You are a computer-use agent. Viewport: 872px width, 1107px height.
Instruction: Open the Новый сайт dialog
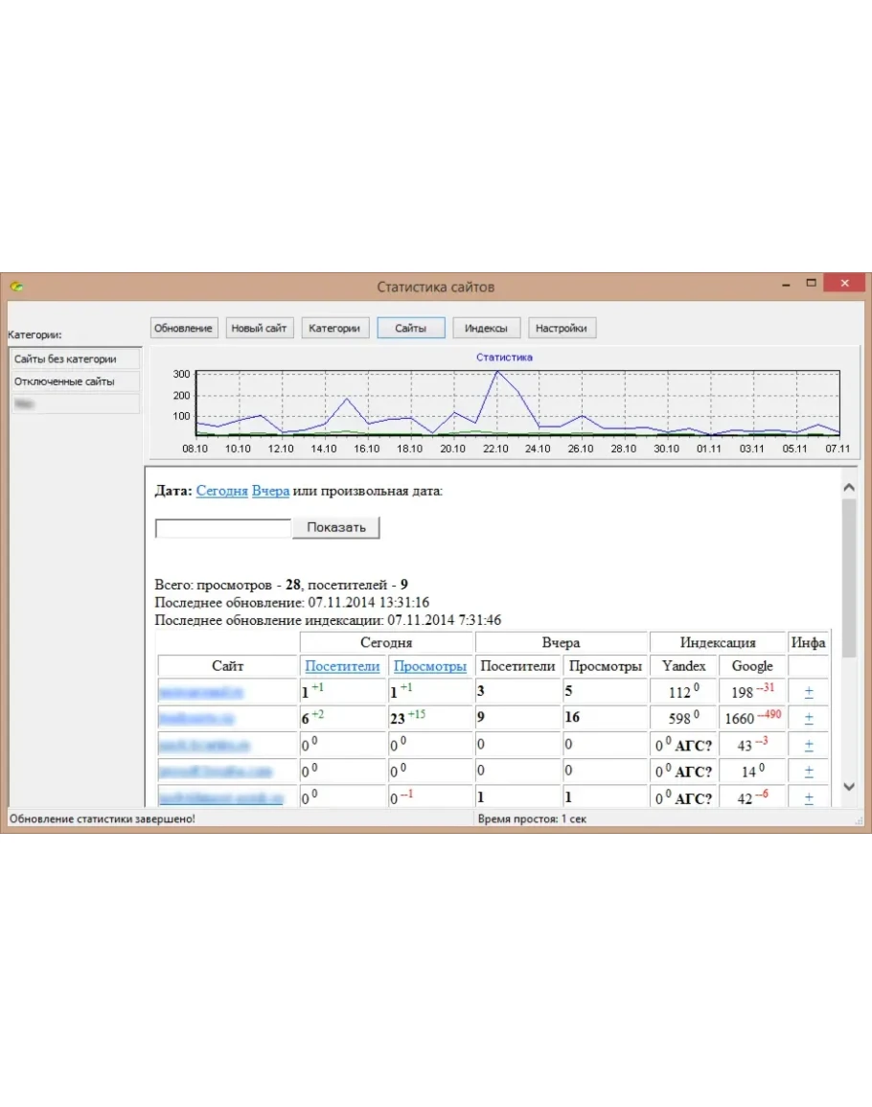point(259,328)
